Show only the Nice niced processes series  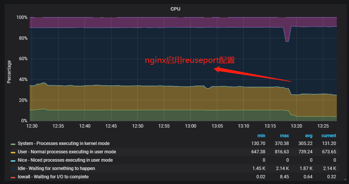[65, 160]
